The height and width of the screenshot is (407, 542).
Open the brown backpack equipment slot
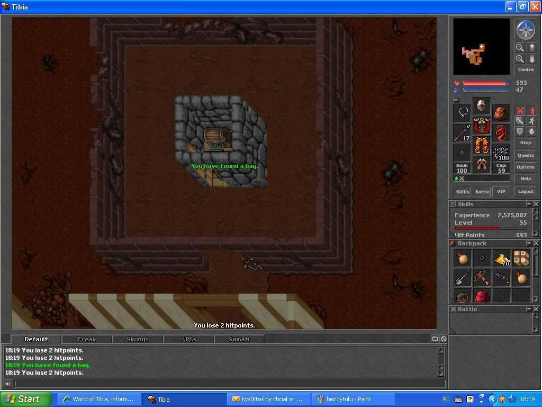pos(501,113)
